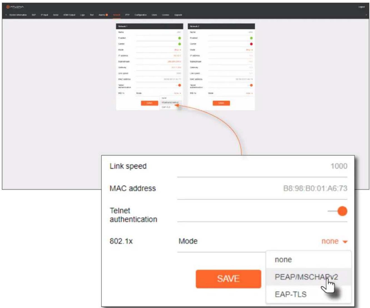Click the IP address value in Network 1

177,56
